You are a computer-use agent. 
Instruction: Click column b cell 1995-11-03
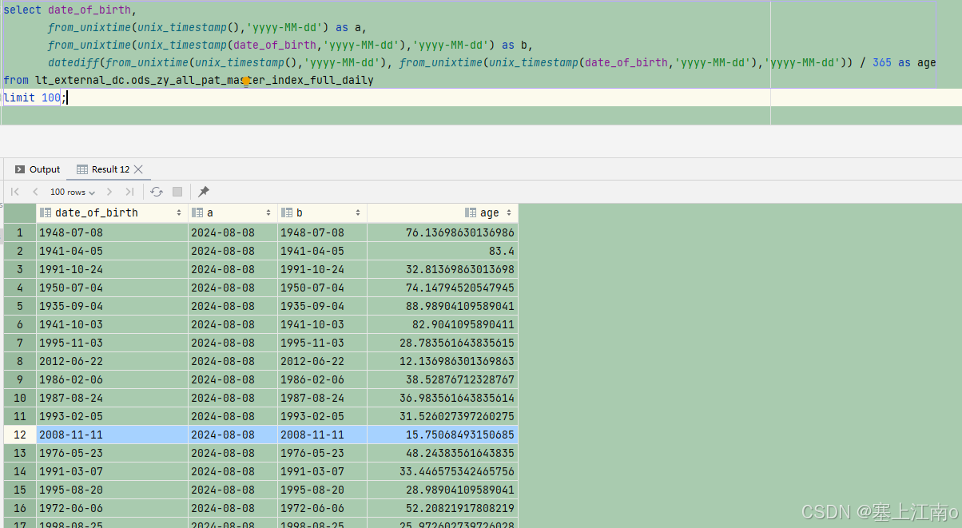pos(322,343)
